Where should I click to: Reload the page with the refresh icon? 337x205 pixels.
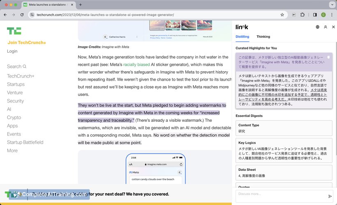(x=22, y=15)
